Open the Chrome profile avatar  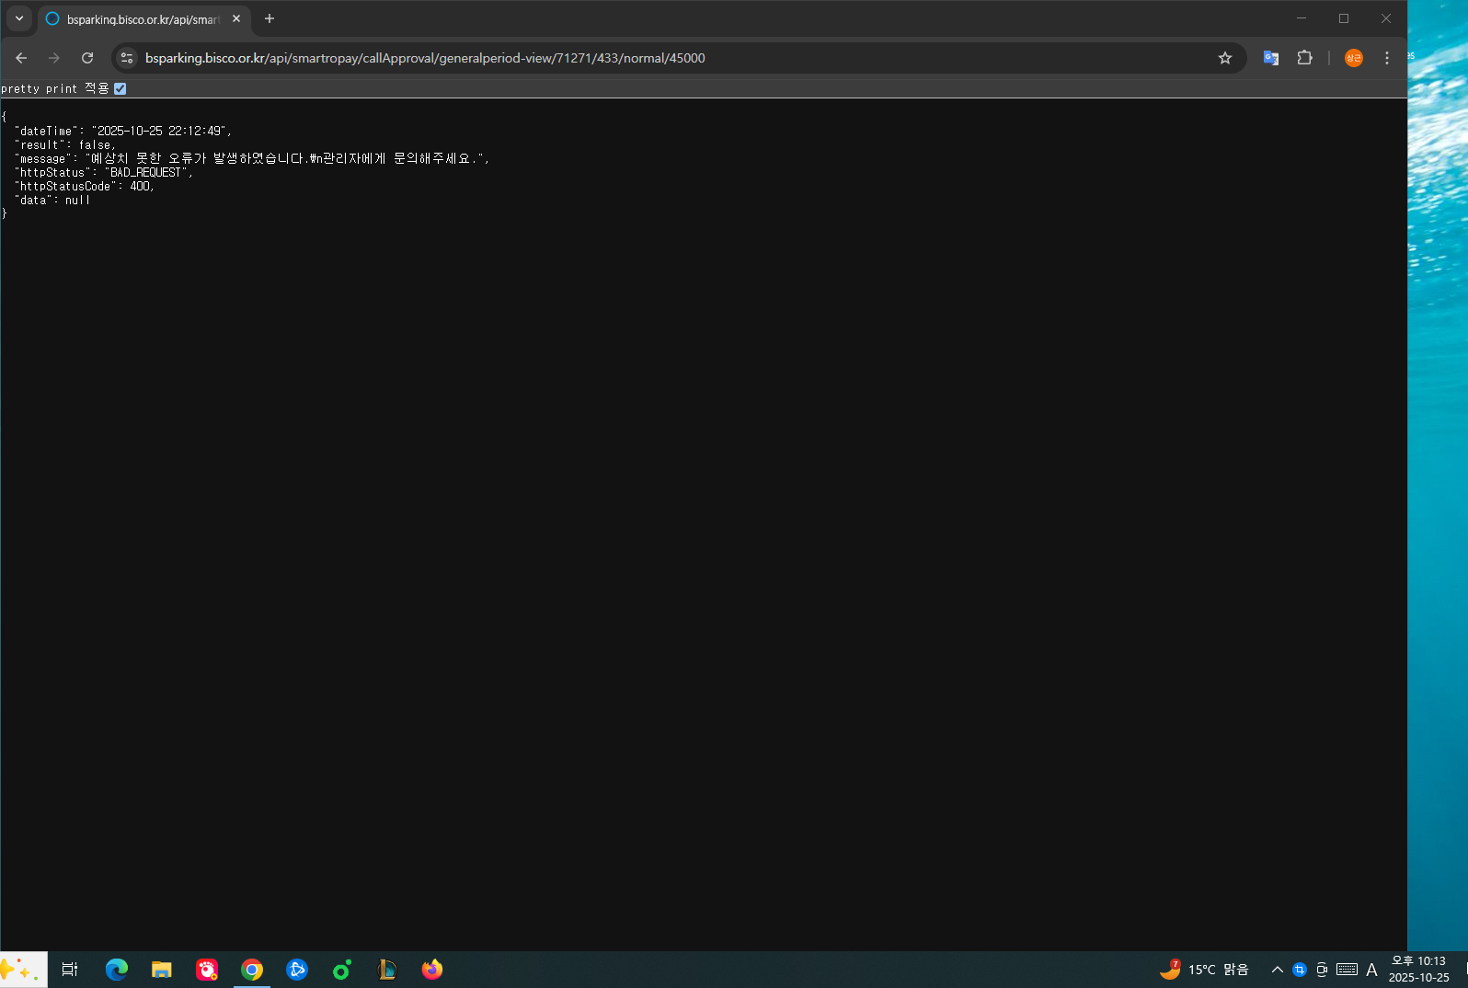(x=1353, y=58)
